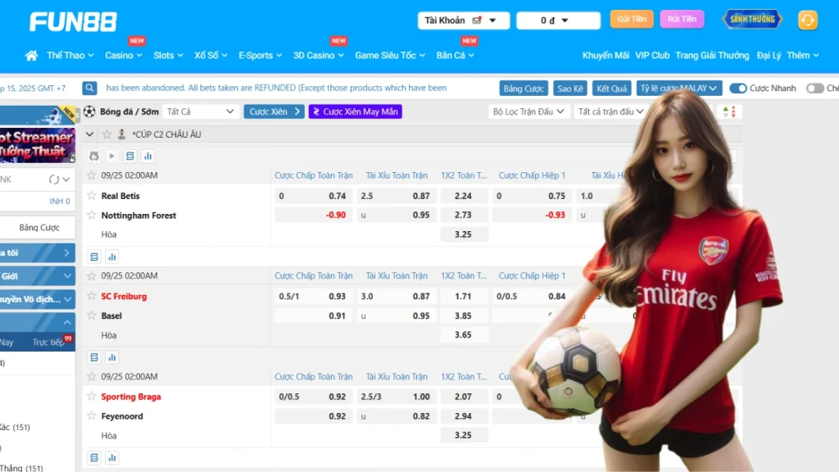Open more bets icon below Braga match
839x472 pixels.
(94, 457)
